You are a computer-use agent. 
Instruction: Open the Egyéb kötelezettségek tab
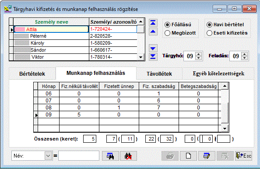tap(218, 74)
